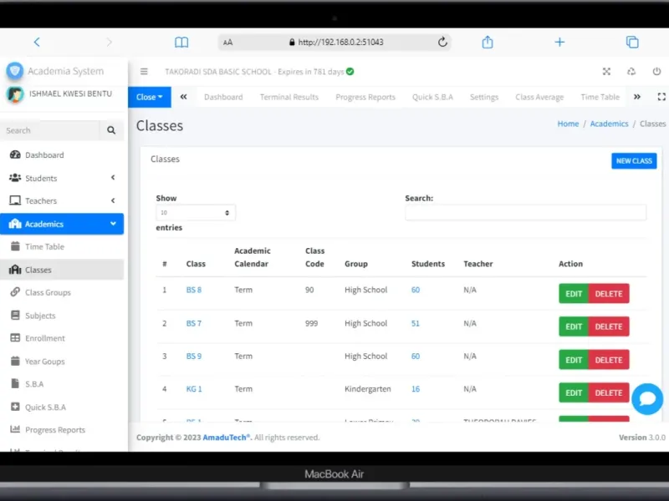Edit the KG 1 class
This screenshot has height=501, width=669.
click(574, 392)
